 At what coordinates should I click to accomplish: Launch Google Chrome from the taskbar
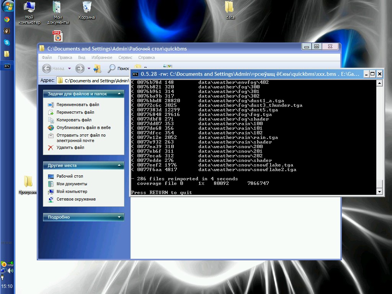point(7,20)
